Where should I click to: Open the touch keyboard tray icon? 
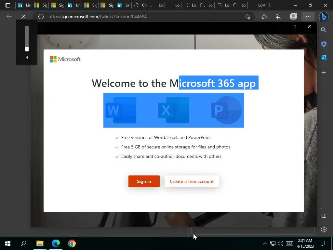pos(289,243)
